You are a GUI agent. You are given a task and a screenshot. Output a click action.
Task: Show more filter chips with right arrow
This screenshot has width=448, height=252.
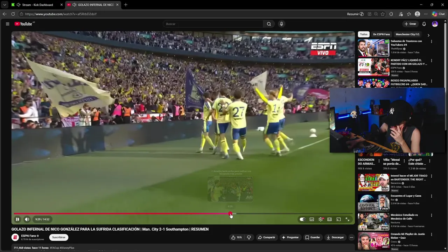point(428,35)
